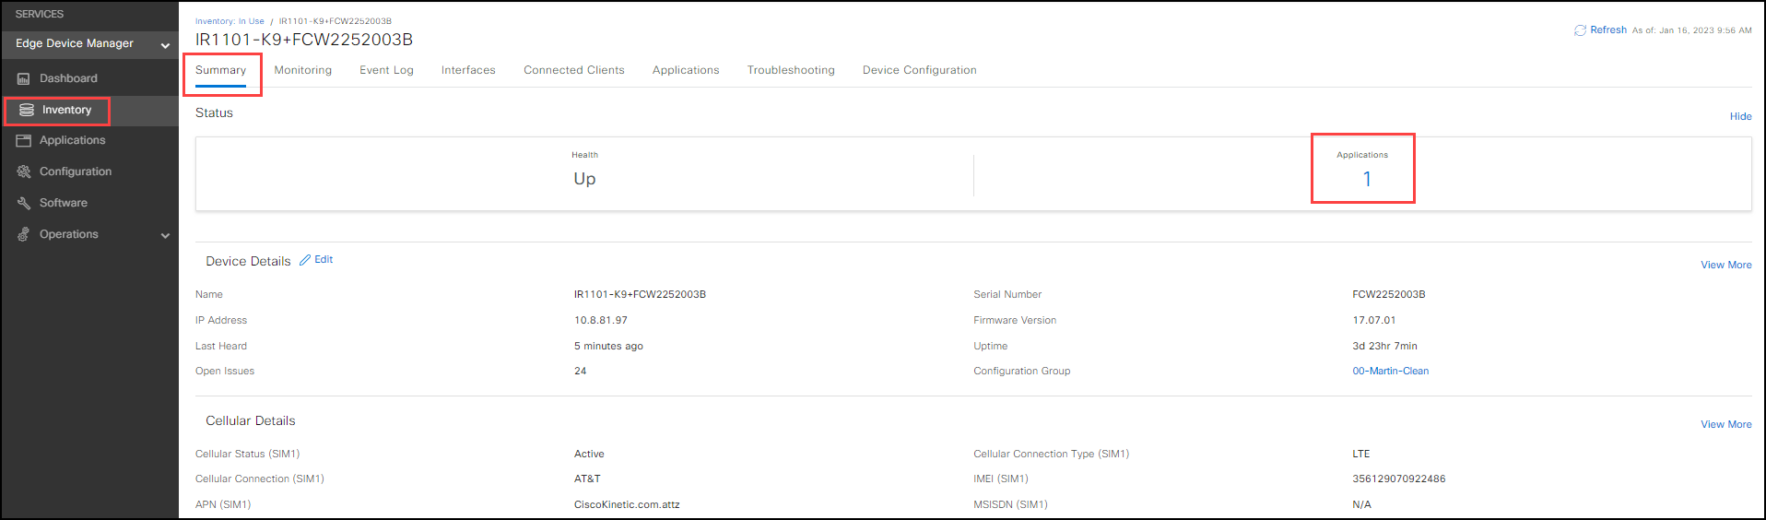Click the SERVICES header label
Viewport: 1766px width, 520px height.
point(40,15)
